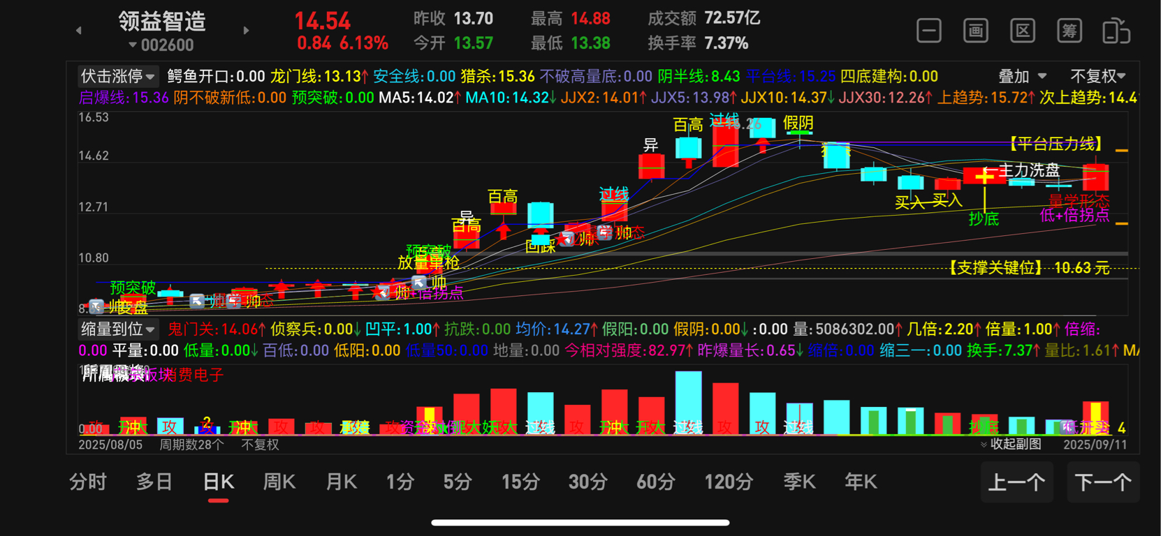The height and width of the screenshot is (536, 1161).
Task: Select 15分 period tab
Action: point(520,482)
